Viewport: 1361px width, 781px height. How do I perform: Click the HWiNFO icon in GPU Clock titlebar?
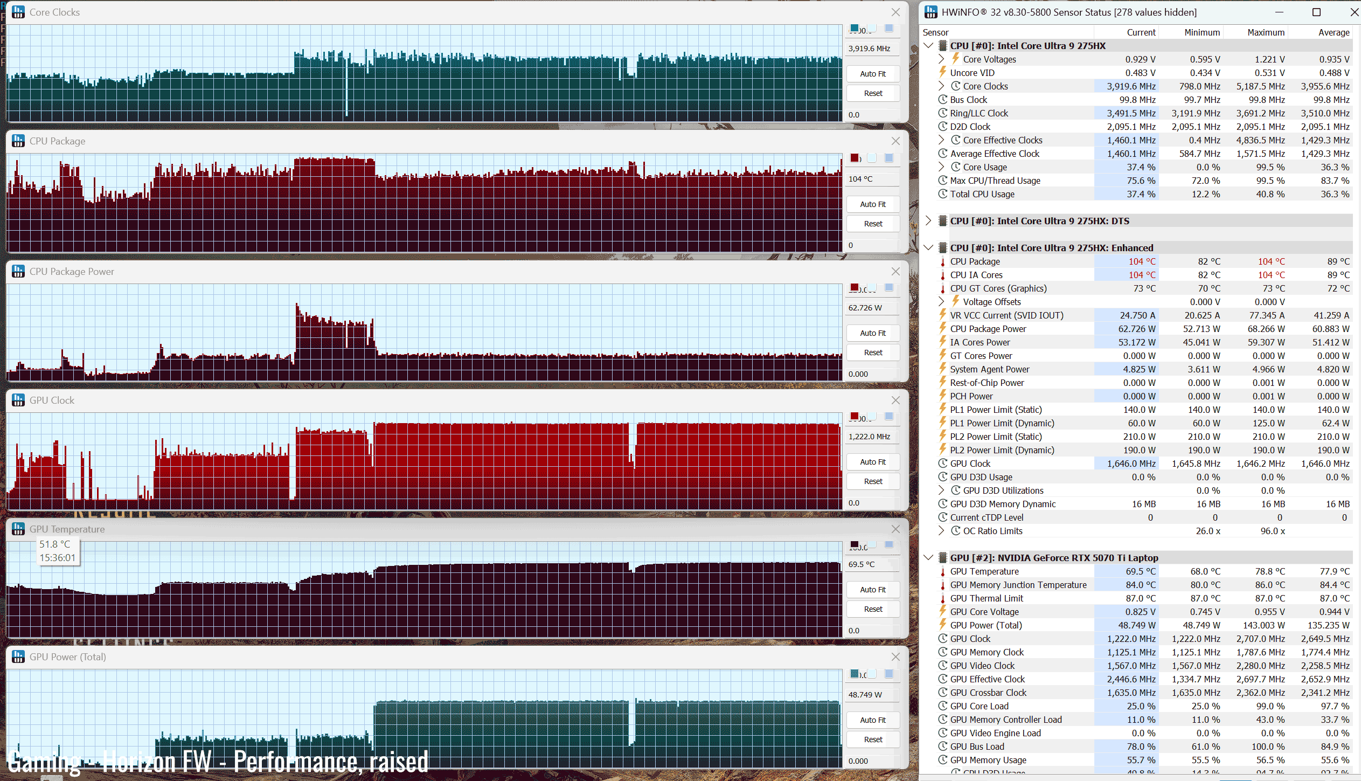click(18, 400)
